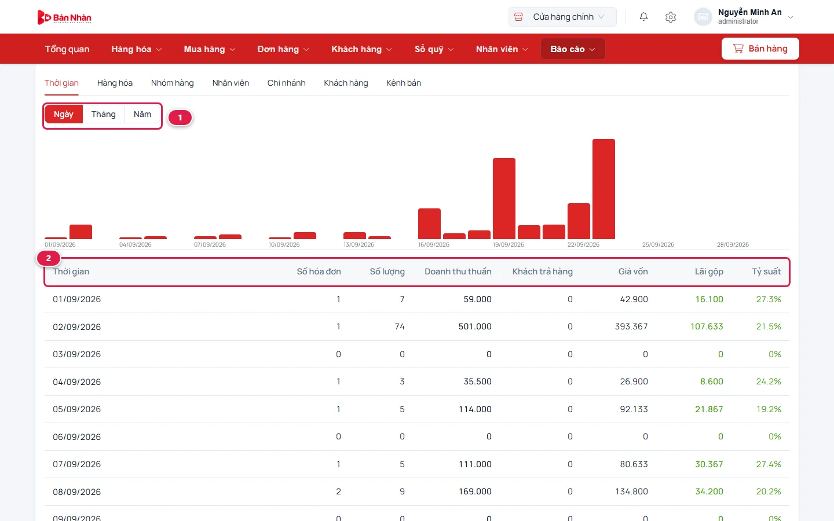Click the shopping cart icon in Bán hàng

click(738, 49)
